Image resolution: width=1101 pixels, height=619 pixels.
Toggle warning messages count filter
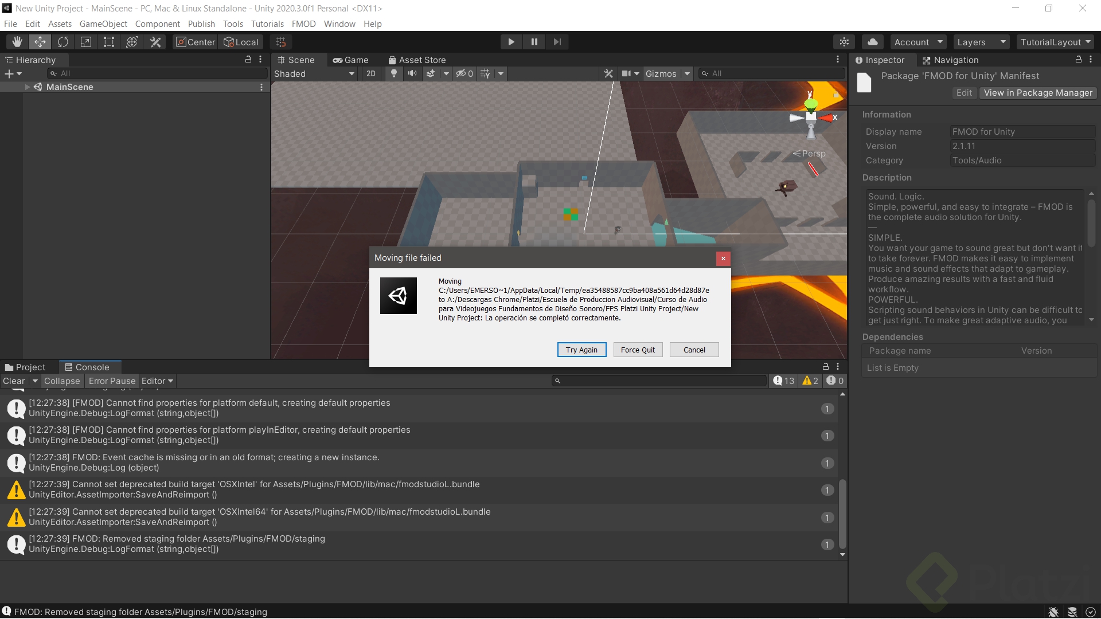[810, 381]
